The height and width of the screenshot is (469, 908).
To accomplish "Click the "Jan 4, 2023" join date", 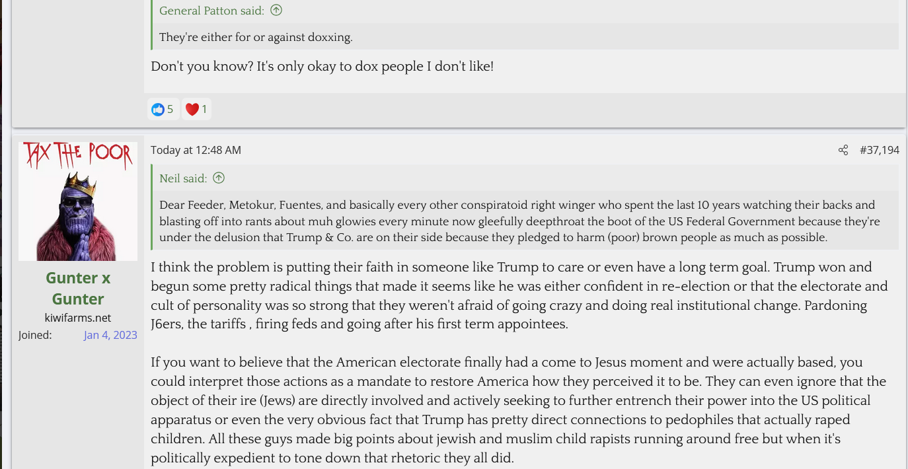I will tap(110, 335).
